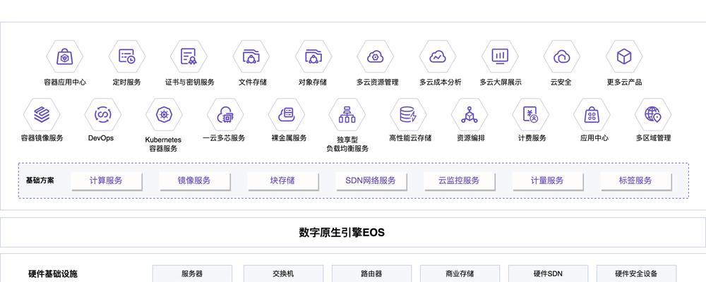Click the 资源编排 topology icon
Image resolution: width=706 pixels, height=282 pixels.
[469, 115]
